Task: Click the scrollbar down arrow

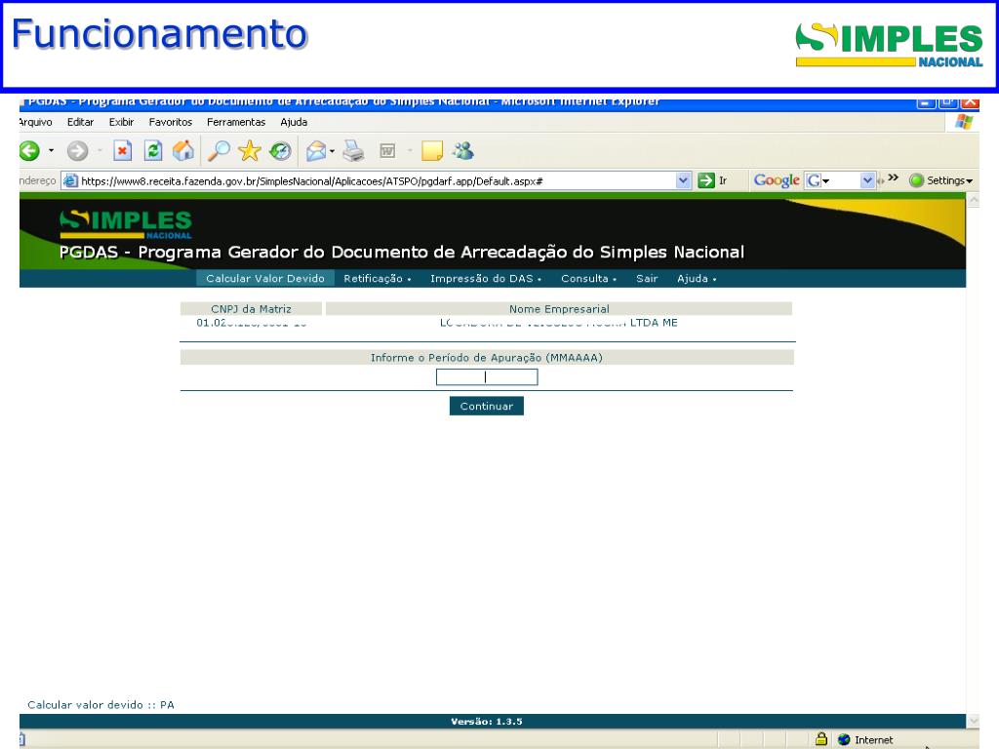Action: click(x=973, y=721)
